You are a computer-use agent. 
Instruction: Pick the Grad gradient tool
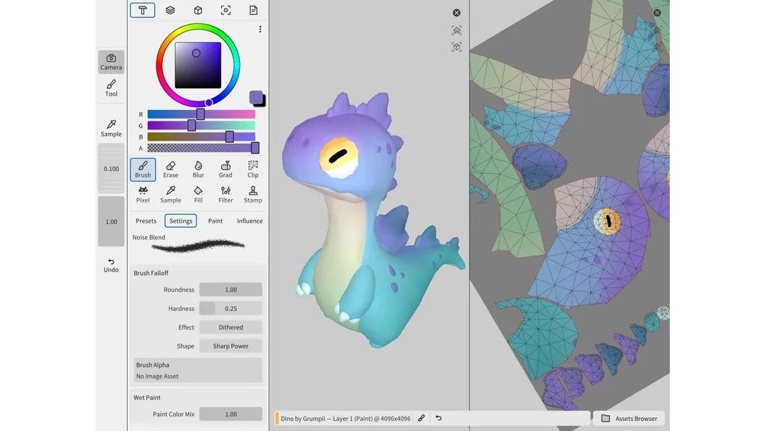tap(225, 170)
